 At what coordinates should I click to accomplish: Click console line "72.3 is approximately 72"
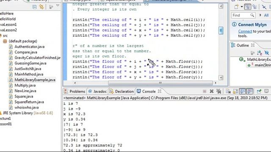coord(93,145)
